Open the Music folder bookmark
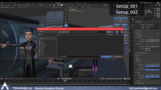161x90 pixels. (42, 48)
